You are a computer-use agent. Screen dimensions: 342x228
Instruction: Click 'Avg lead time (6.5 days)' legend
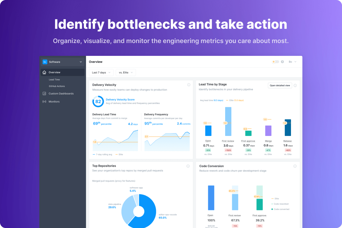point(212,100)
